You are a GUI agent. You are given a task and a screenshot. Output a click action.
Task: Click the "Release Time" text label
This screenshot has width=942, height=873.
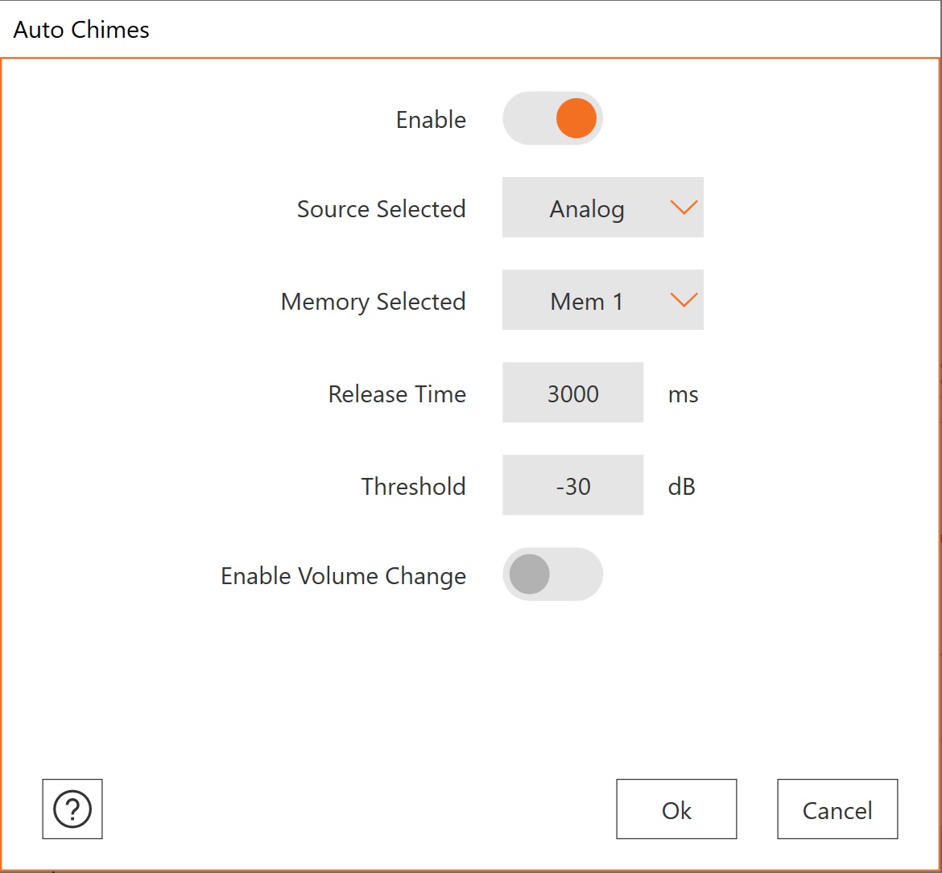(x=397, y=394)
